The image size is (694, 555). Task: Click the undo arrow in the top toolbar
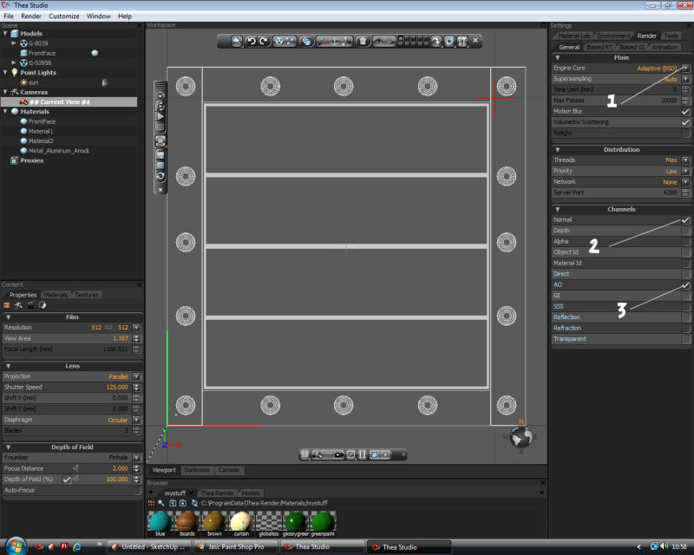[x=252, y=41]
